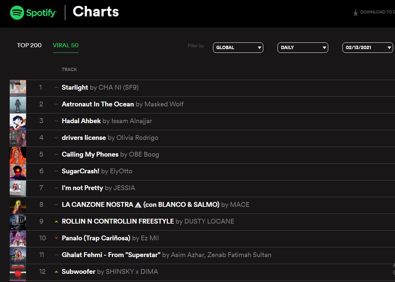Click the track I'm not Pretty

(x=82, y=188)
